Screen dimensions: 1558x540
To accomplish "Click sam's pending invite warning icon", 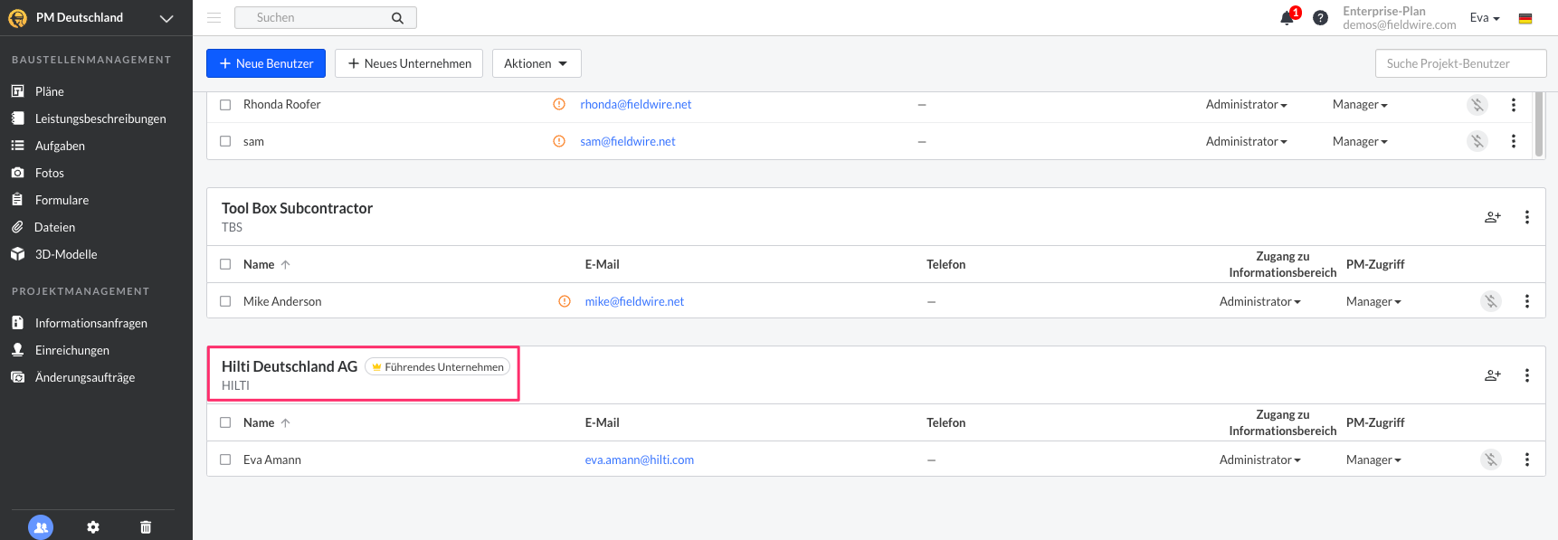I will click(x=559, y=141).
